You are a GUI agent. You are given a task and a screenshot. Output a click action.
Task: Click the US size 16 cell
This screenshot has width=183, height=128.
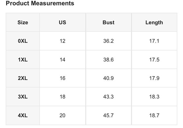62,78
